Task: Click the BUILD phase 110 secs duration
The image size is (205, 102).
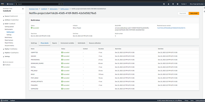Action: pyautogui.click(x=101, y=74)
